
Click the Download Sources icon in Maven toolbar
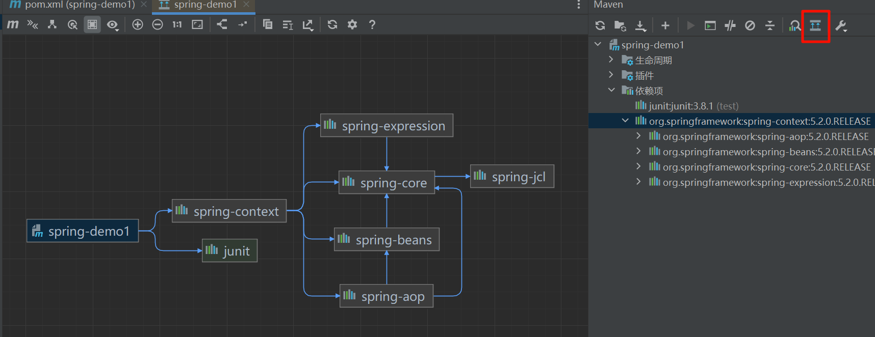[x=640, y=25]
